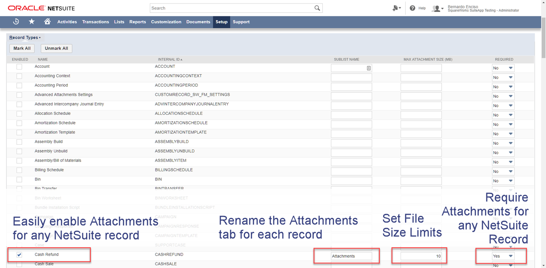Click the Account sublist name field icon

[369, 68]
